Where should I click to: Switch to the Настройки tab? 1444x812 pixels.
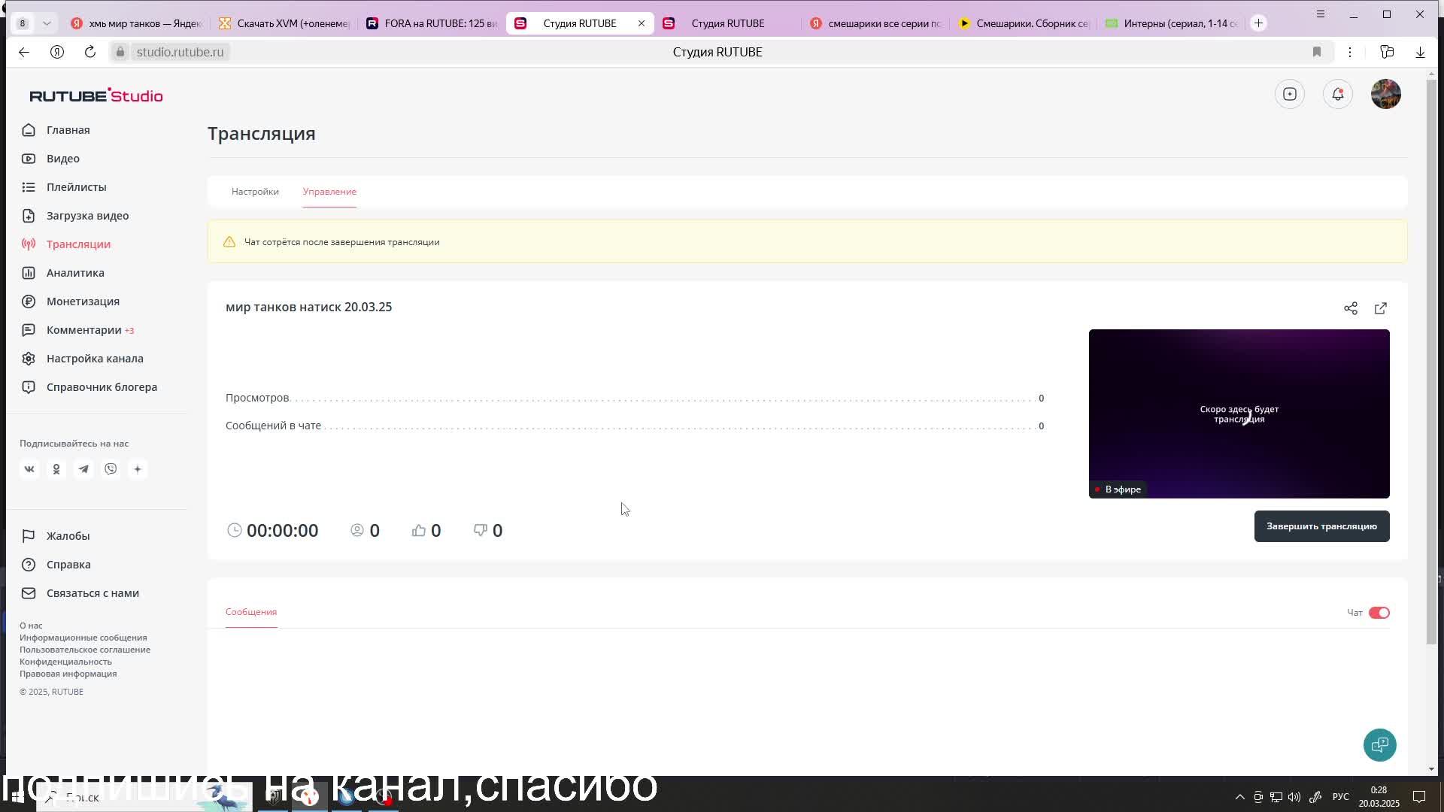[255, 192]
